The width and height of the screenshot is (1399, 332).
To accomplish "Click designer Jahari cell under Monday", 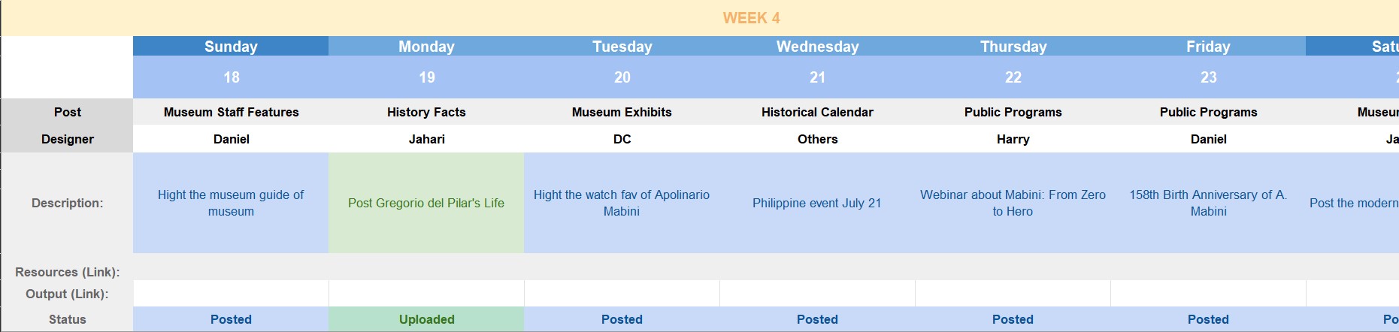I will [x=426, y=139].
